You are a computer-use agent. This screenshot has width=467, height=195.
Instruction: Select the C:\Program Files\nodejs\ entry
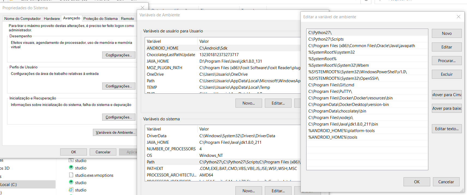pyautogui.click(x=367, y=118)
